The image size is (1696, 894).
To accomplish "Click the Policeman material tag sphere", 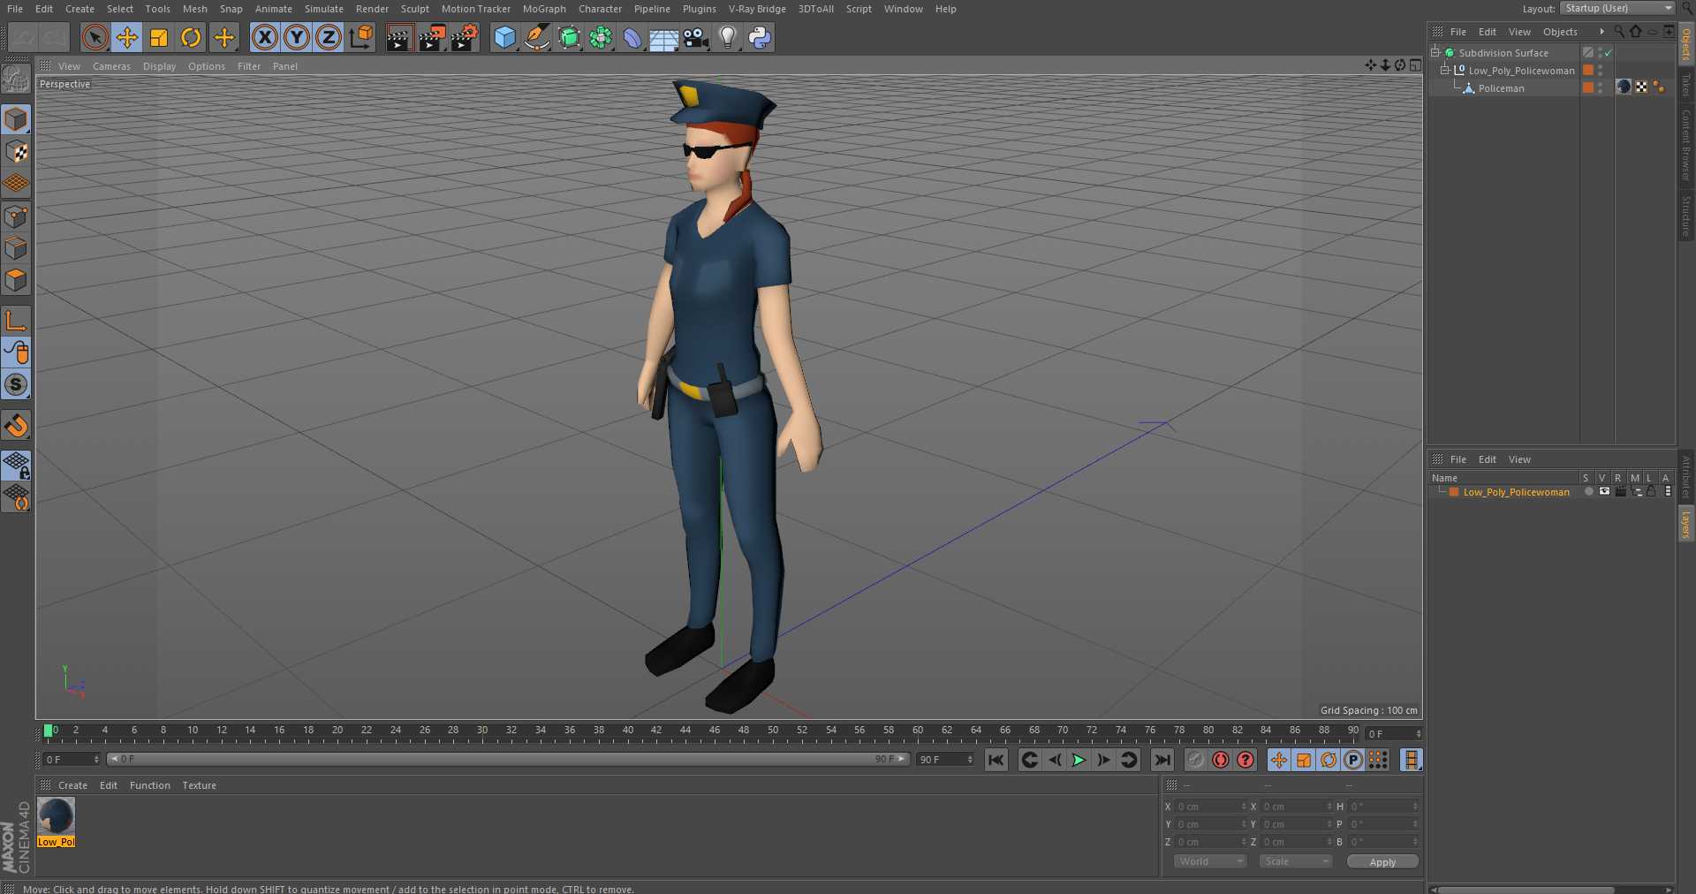I will click(1624, 87).
